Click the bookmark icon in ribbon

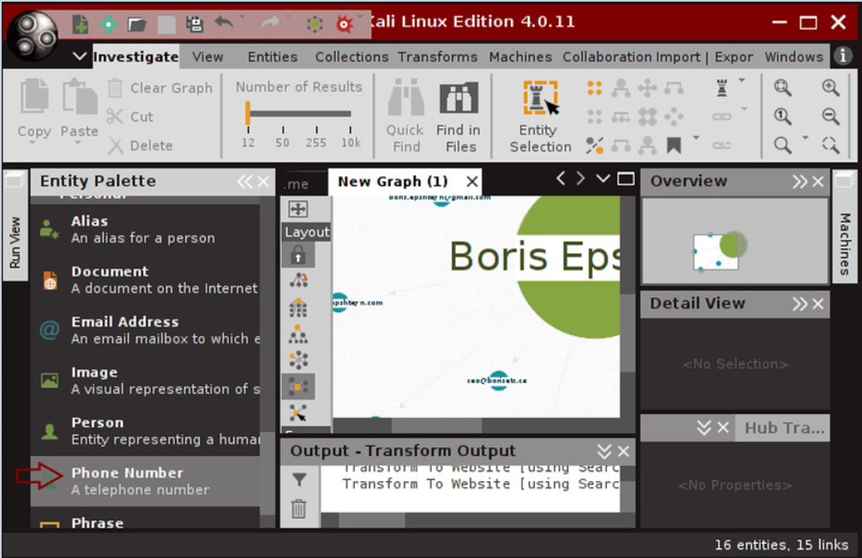point(673,146)
